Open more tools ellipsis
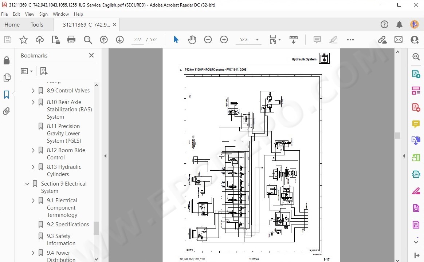 click(x=350, y=40)
